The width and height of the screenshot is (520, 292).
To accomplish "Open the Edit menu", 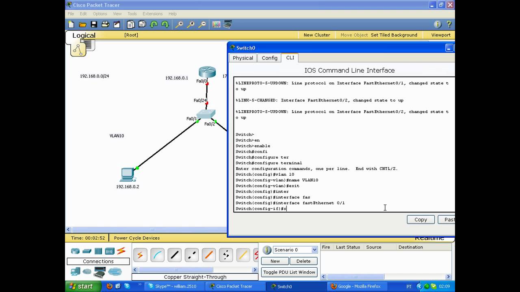I will (x=83, y=14).
